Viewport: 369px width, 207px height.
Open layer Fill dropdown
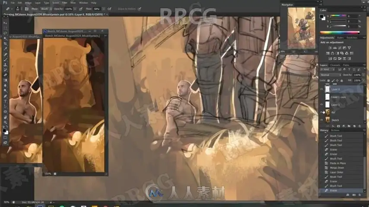363,81
